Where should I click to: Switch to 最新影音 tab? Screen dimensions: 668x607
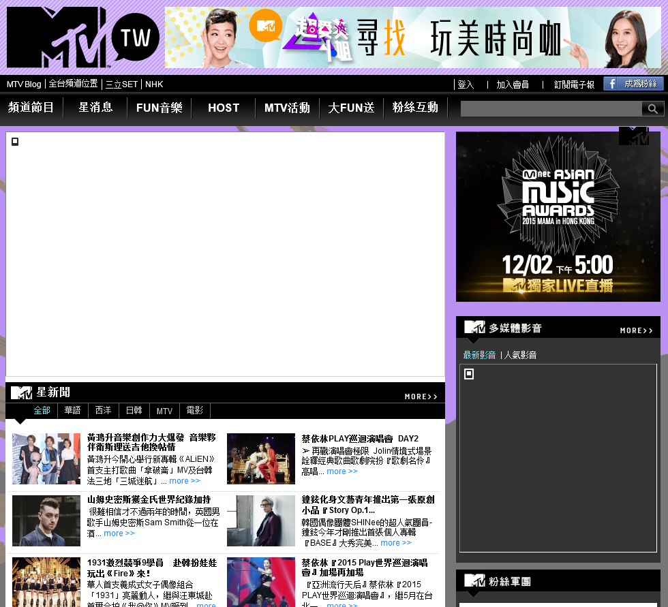[x=479, y=355]
